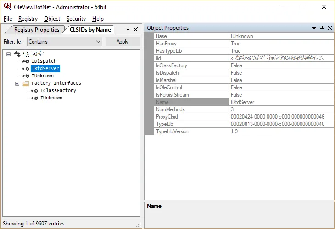Collapse the root CLSID tree node
335x229 pixels.
[8, 54]
